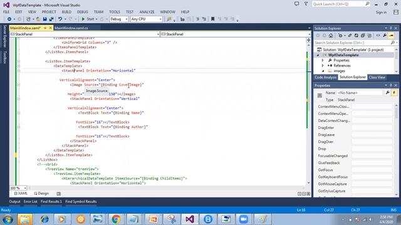401x225 pixels.
Task: Click Solution Explorer Properties wrench icon
Action: (385, 36)
